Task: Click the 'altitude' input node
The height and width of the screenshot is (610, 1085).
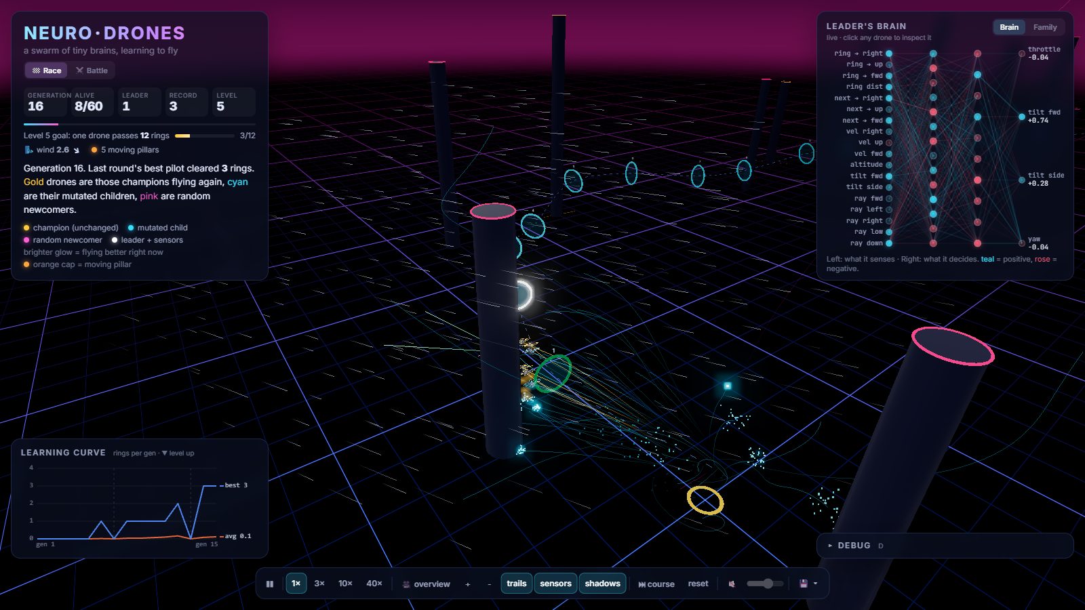Action: click(889, 165)
